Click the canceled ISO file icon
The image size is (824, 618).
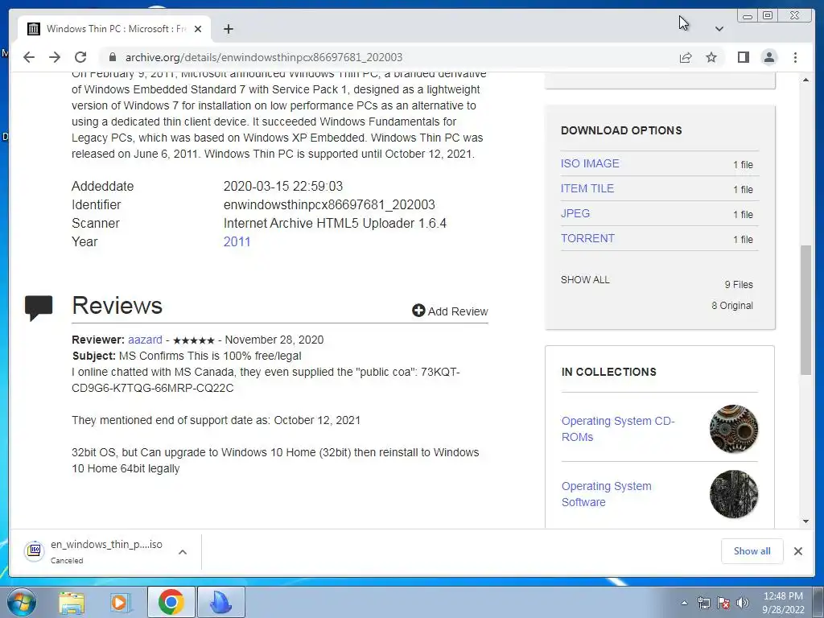[x=34, y=550]
